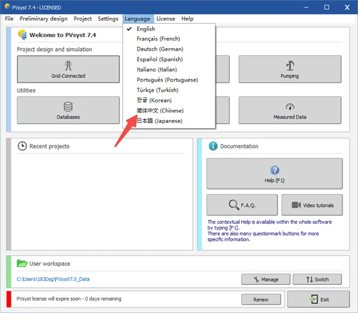Select Korean language option
358x313 pixels.
pos(169,100)
